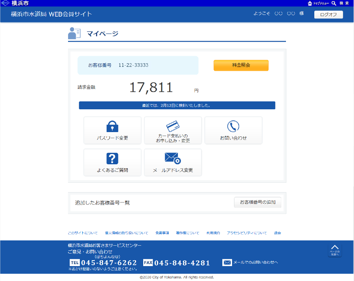
Task: Click the magnifying glass search icon
Action: point(334,3)
